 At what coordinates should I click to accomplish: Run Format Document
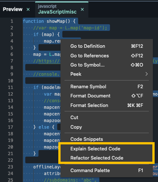point(106,96)
